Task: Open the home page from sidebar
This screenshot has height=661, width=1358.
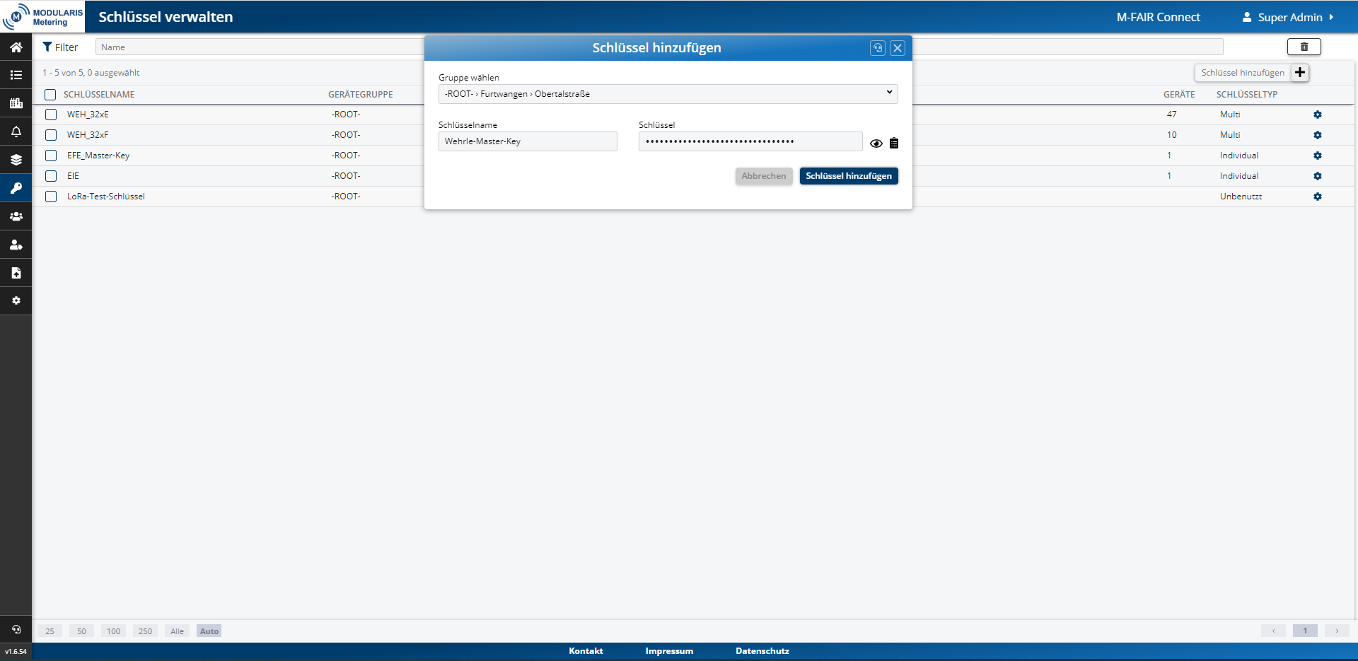Action: [x=16, y=47]
